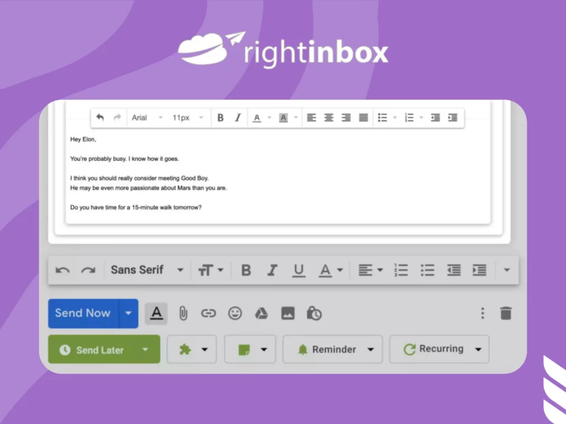Image resolution: width=566 pixels, height=424 pixels.
Task: Insert a photo using the image icon
Action: 287,313
